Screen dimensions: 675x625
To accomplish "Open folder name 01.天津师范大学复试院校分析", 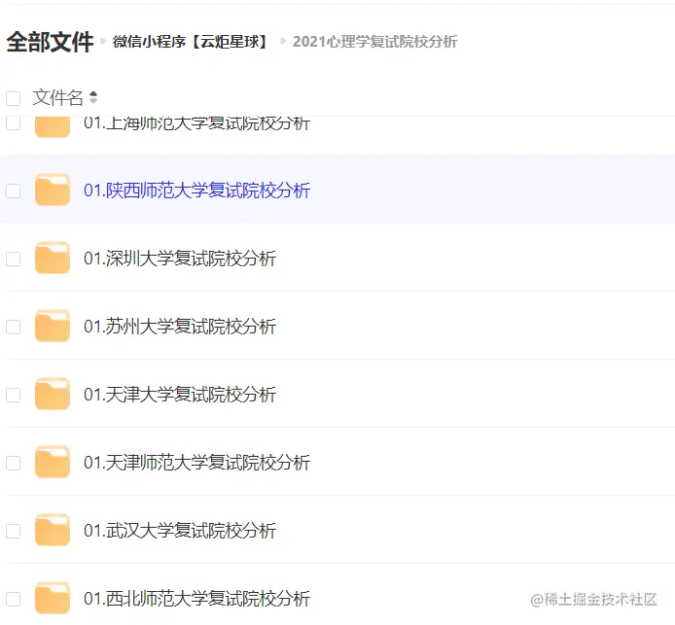I will tap(196, 463).
